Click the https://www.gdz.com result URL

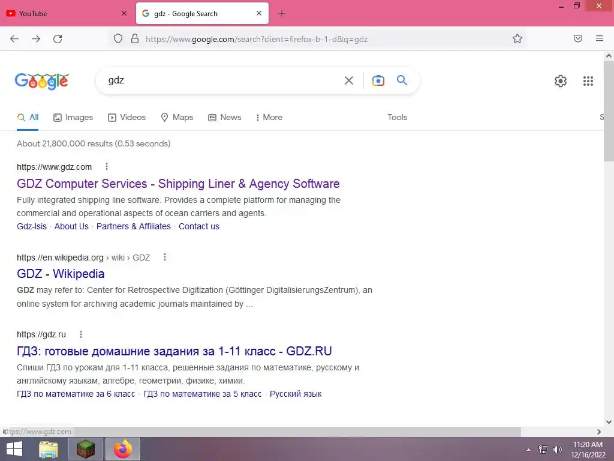pyautogui.click(x=55, y=167)
